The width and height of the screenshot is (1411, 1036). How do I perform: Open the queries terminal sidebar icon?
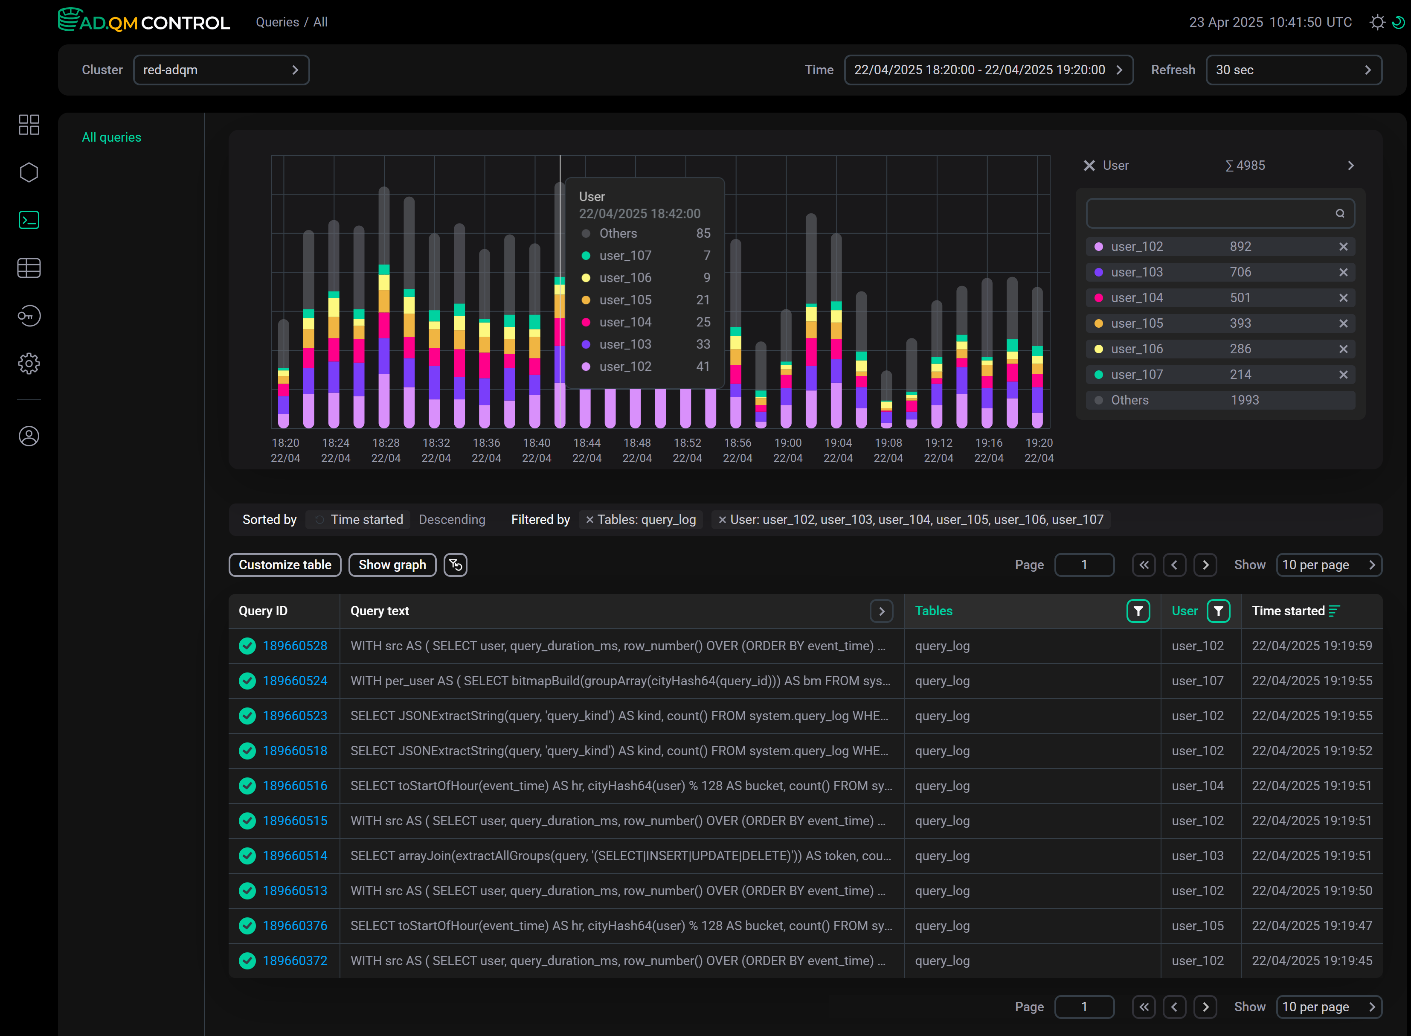[x=29, y=220]
